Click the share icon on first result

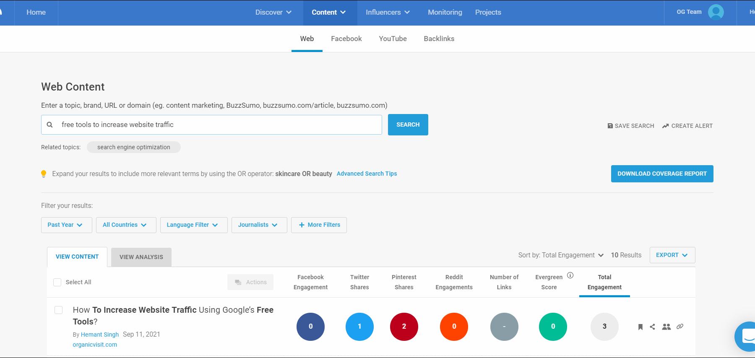[x=652, y=327]
